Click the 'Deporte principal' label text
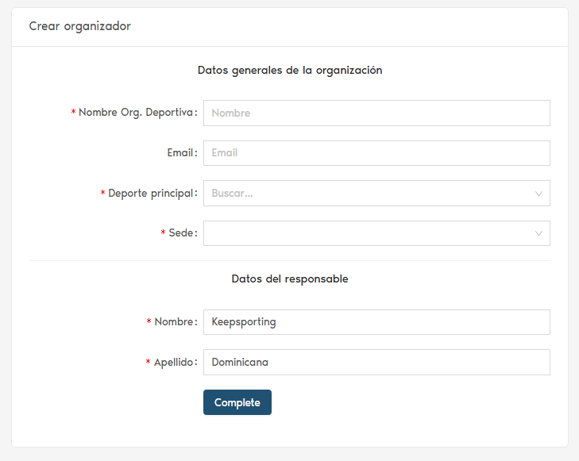579x461 pixels. pos(151,194)
